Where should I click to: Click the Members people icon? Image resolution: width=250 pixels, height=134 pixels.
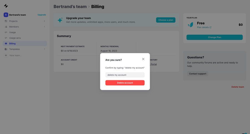(6, 27)
